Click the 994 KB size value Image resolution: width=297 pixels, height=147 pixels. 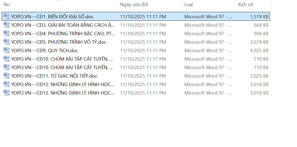[x=261, y=34]
